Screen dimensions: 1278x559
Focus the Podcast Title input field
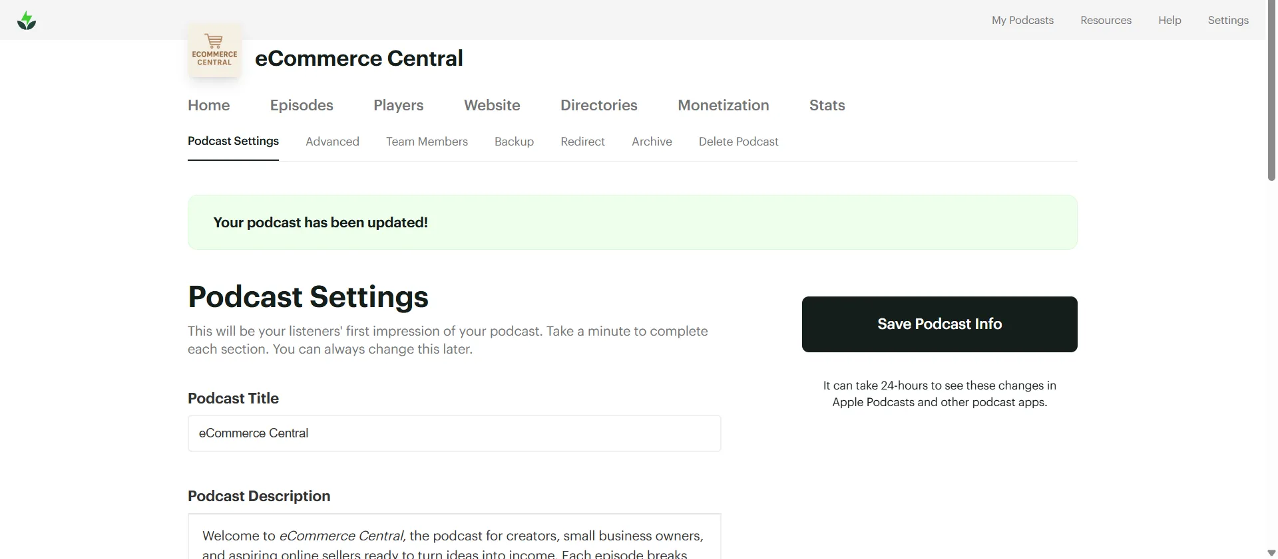pyautogui.click(x=454, y=433)
